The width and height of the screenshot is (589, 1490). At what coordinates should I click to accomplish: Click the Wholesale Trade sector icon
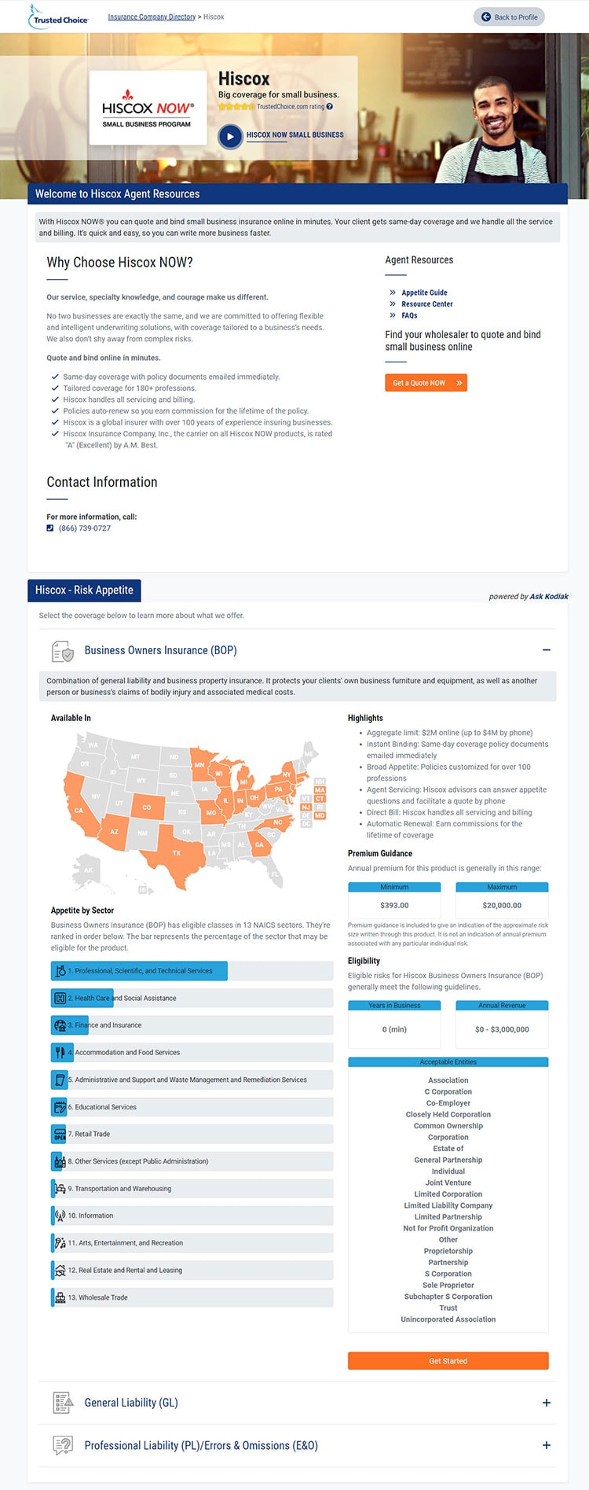(60, 1297)
